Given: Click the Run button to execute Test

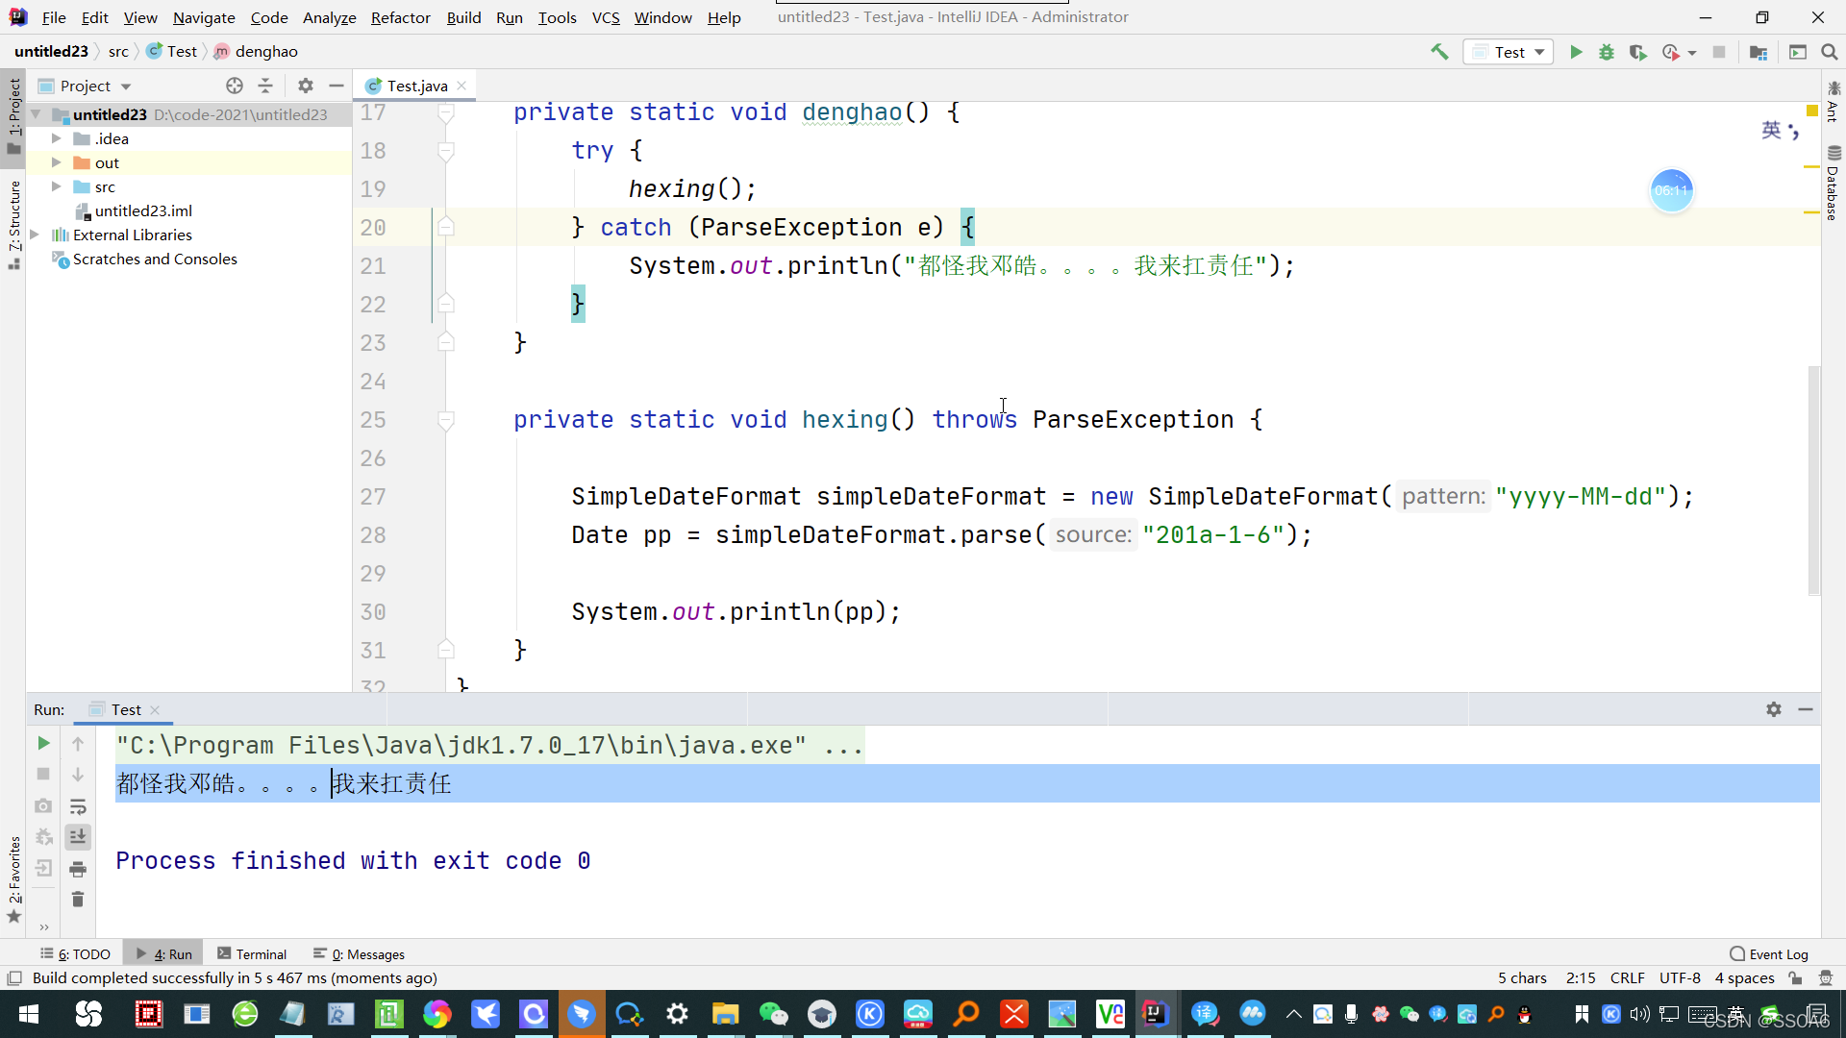Looking at the screenshot, I should click(x=1576, y=51).
